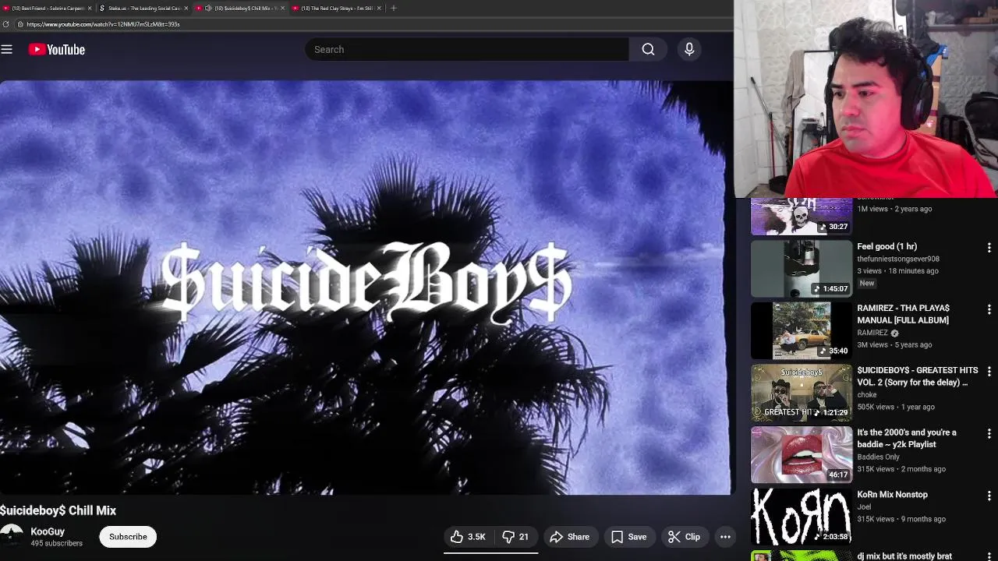Open $UICIDEBOY$ Greatest Hits thumbnail
This screenshot has width=998, height=561.
coord(802,393)
